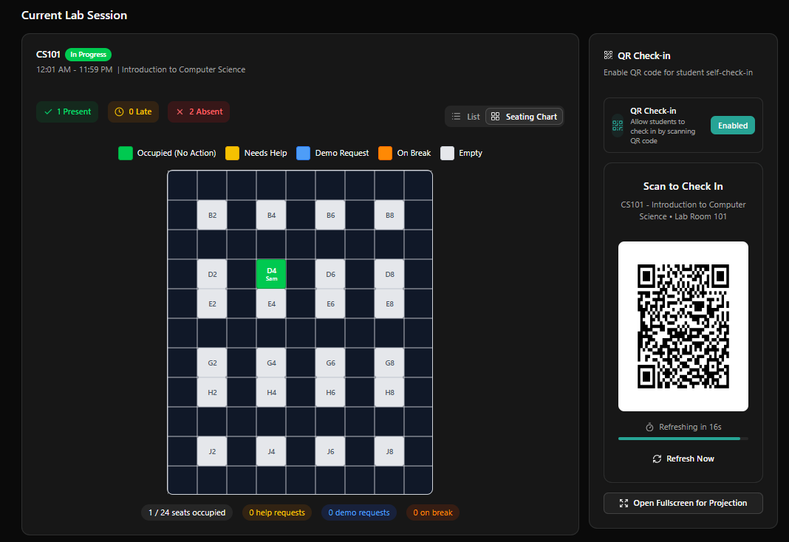The height and width of the screenshot is (542, 789).
Task: Click 'Refreshing in 16s' countdown text
Action: point(690,427)
